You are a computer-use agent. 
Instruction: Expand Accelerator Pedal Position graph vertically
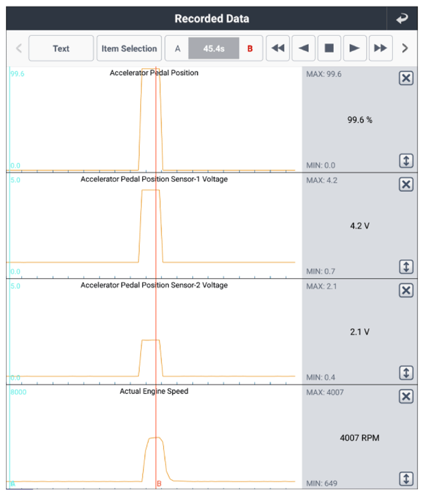[x=406, y=161]
